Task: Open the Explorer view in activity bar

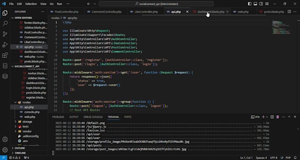Action: pyautogui.click(x=5, y=13)
